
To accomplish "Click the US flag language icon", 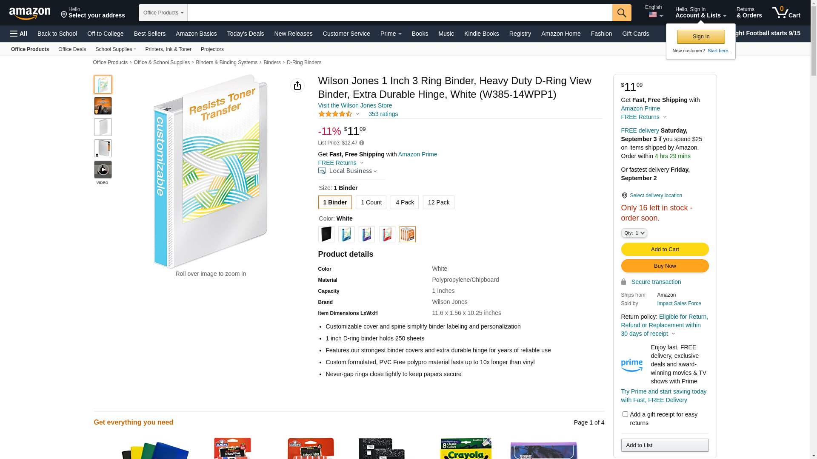I will [653, 15].
